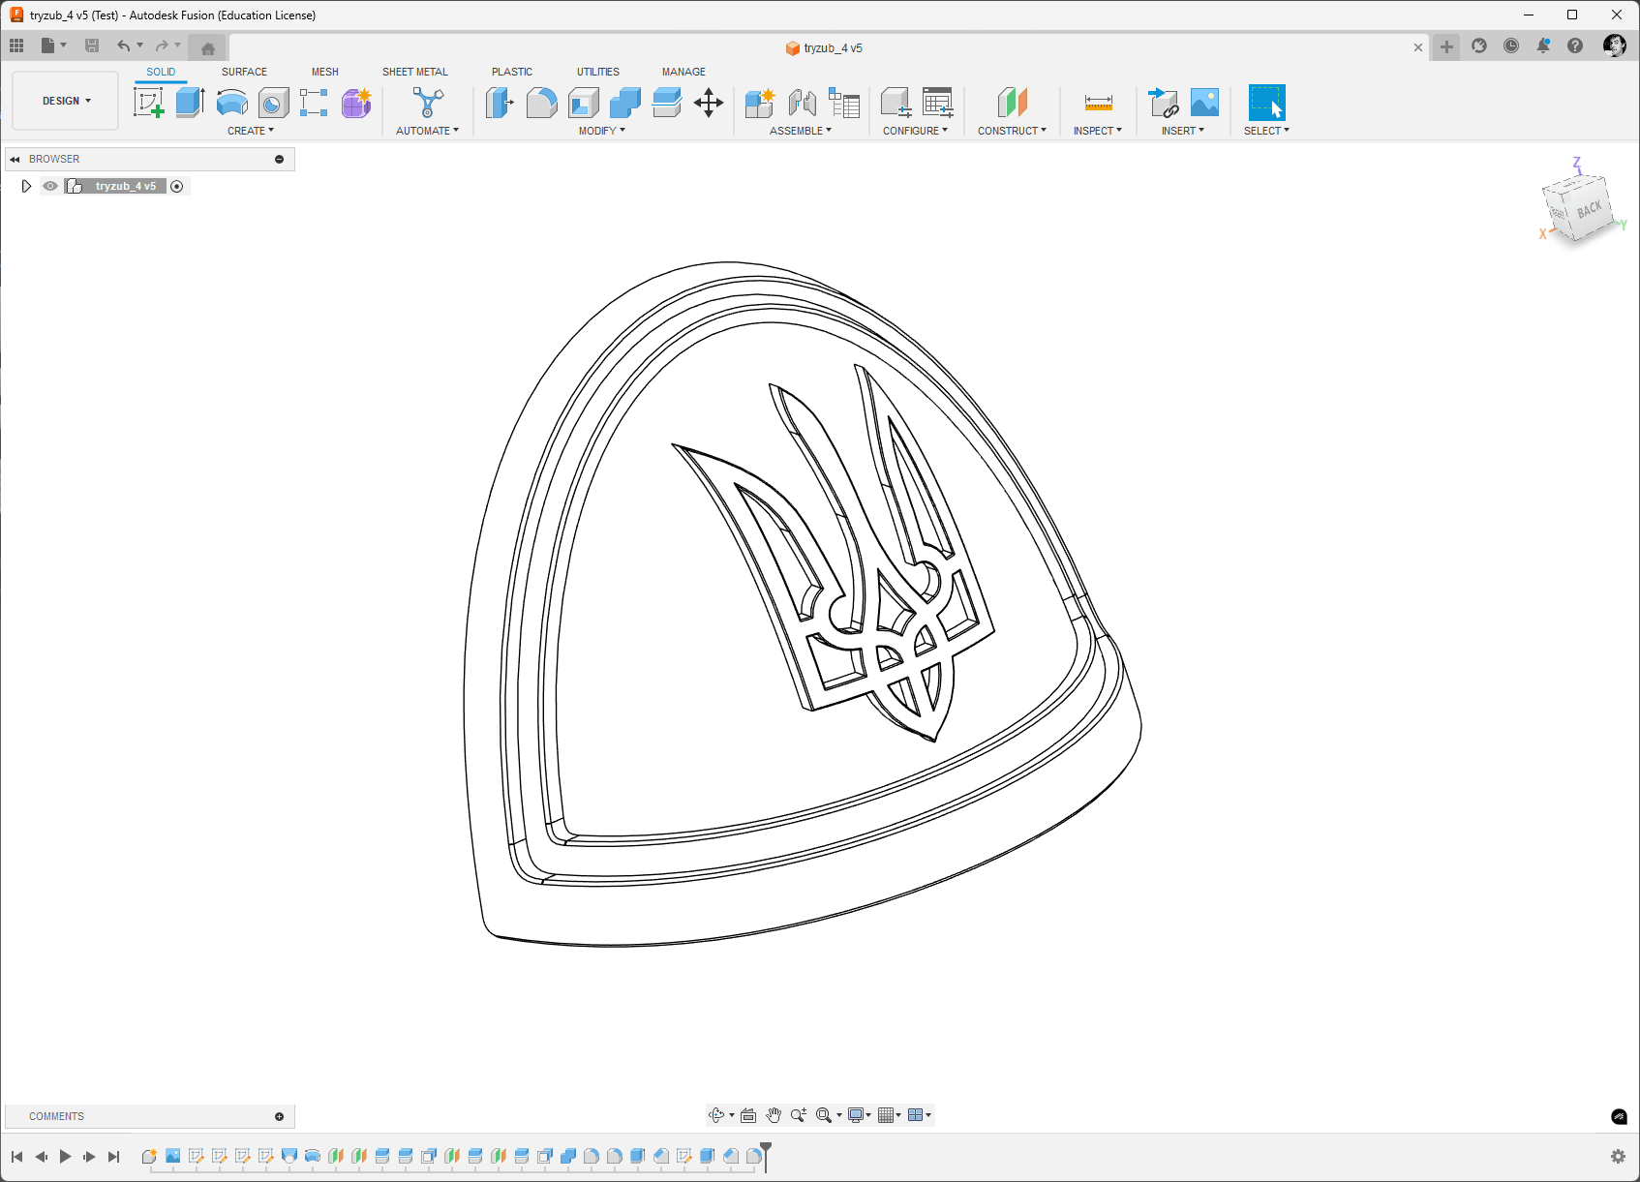1640x1182 pixels.
Task: Select the Revolve tool
Action: tap(232, 103)
